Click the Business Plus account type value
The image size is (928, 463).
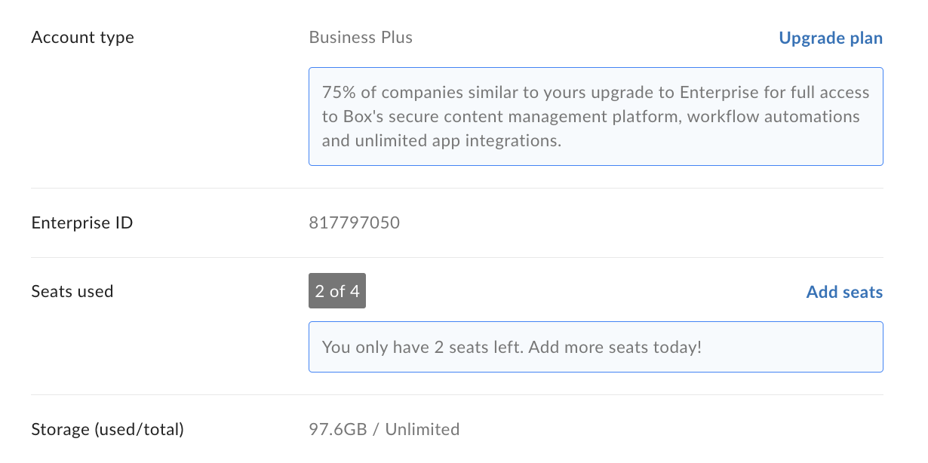361,37
